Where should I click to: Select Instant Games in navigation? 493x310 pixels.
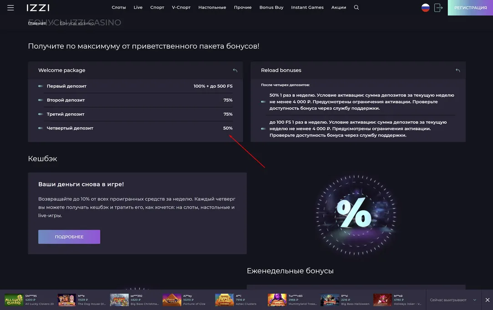coord(307,8)
